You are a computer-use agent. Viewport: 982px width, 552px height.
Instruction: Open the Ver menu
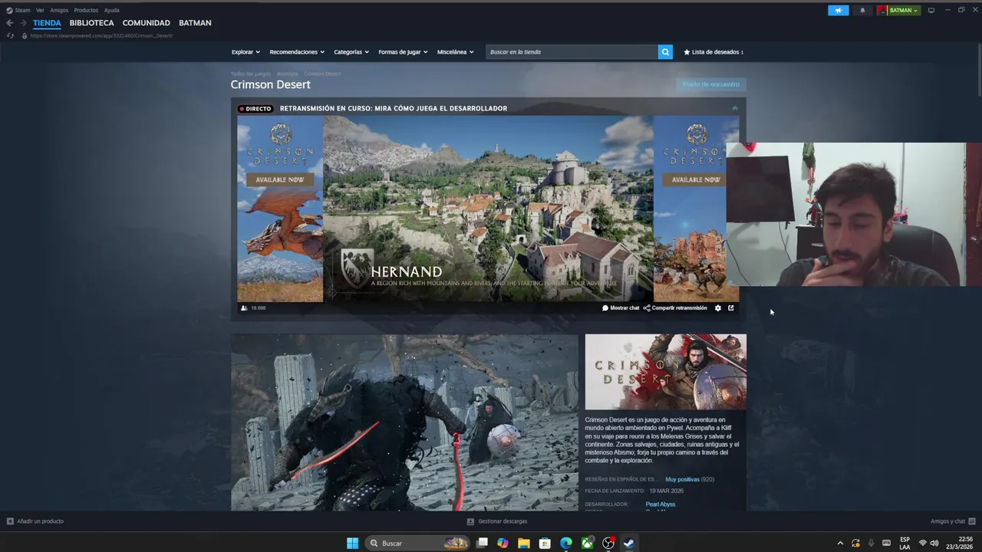(x=40, y=10)
